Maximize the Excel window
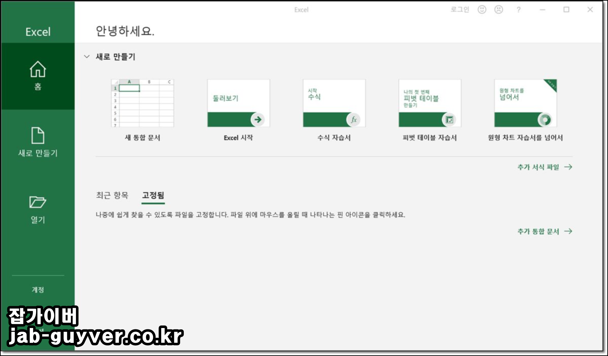Image resolution: width=608 pixels, height=356 pixels. pyautogui.click(x=566, y=10)
